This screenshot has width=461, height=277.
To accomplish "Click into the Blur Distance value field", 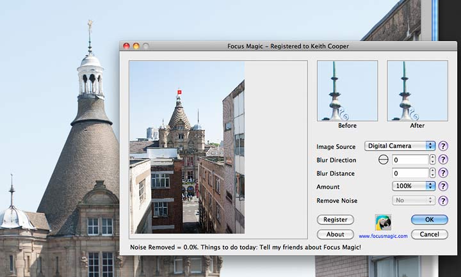I will point(410,173).
